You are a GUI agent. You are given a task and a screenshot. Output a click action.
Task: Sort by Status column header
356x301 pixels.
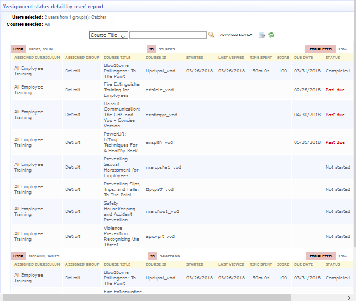333,57
